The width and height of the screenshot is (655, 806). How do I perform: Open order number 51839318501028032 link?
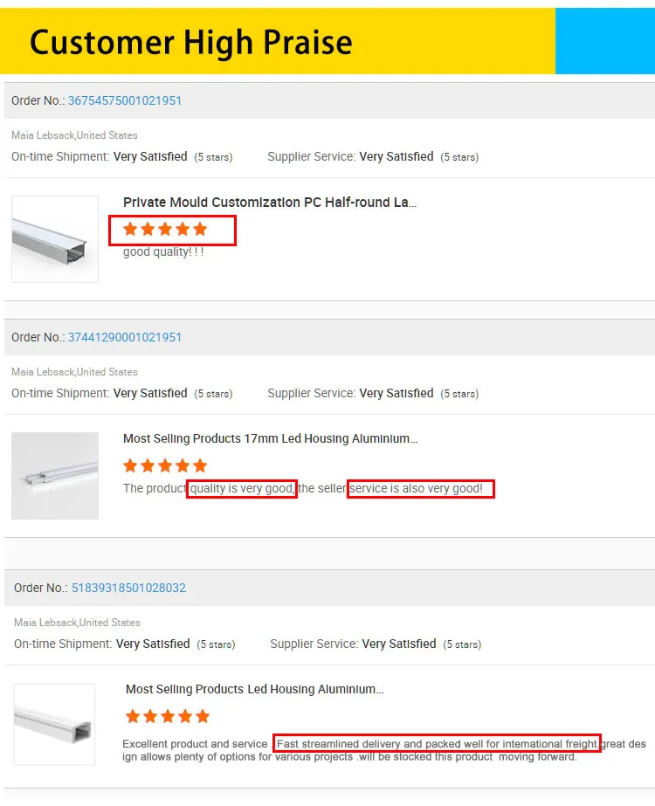coord(128,588)
